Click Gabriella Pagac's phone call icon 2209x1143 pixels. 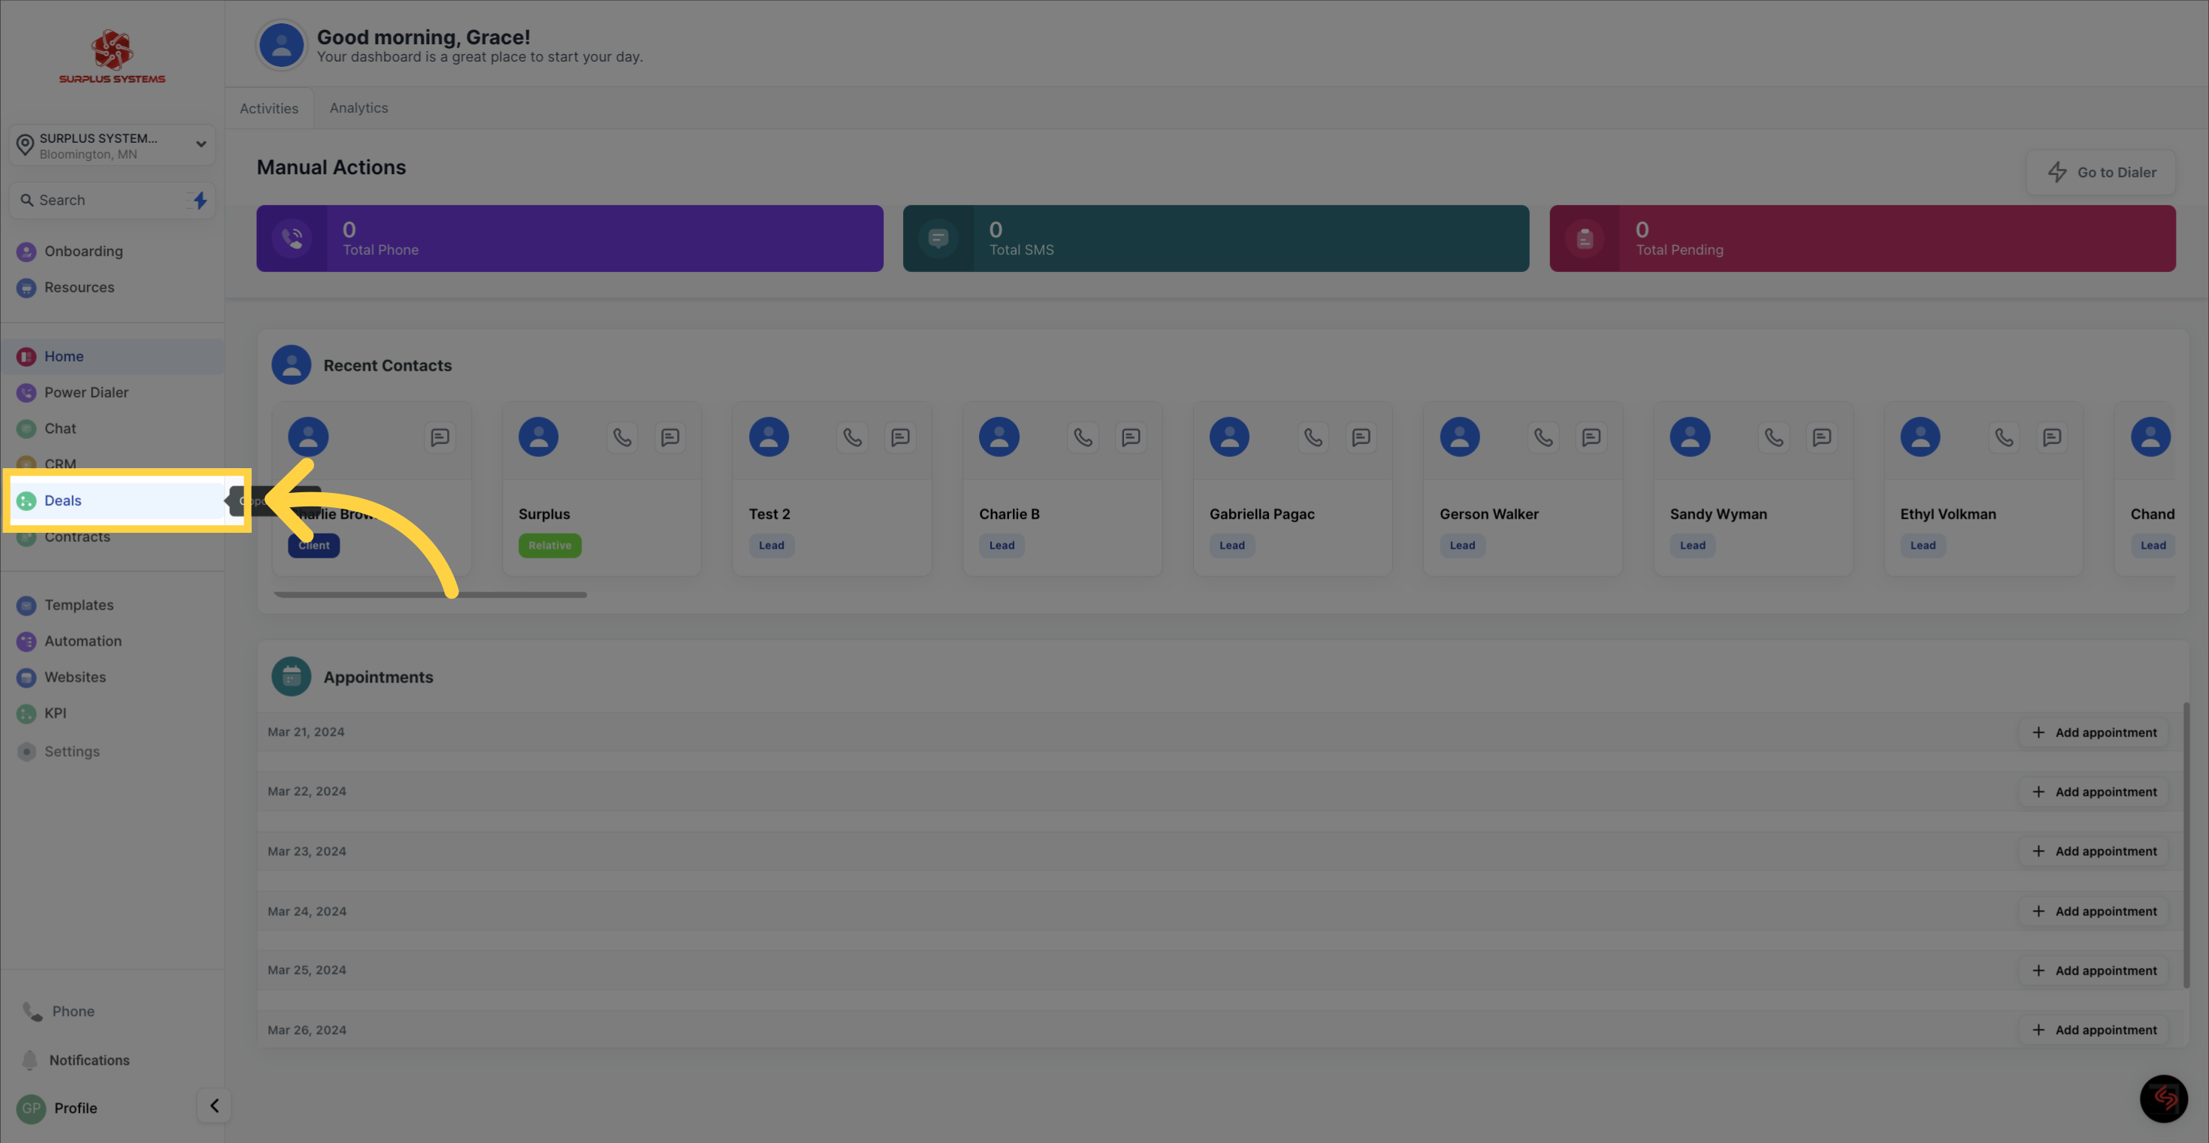pos(1313,437)
